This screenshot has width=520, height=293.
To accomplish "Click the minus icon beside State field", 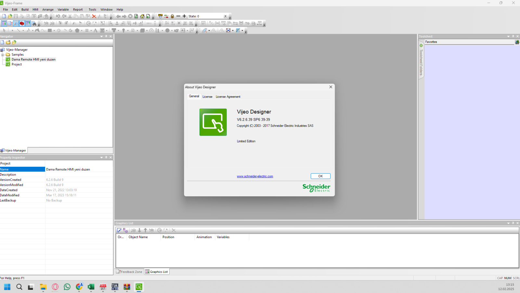I will click(x=178, y=16).
